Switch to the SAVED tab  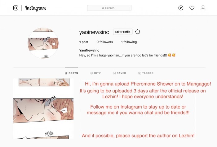point(120,73)
